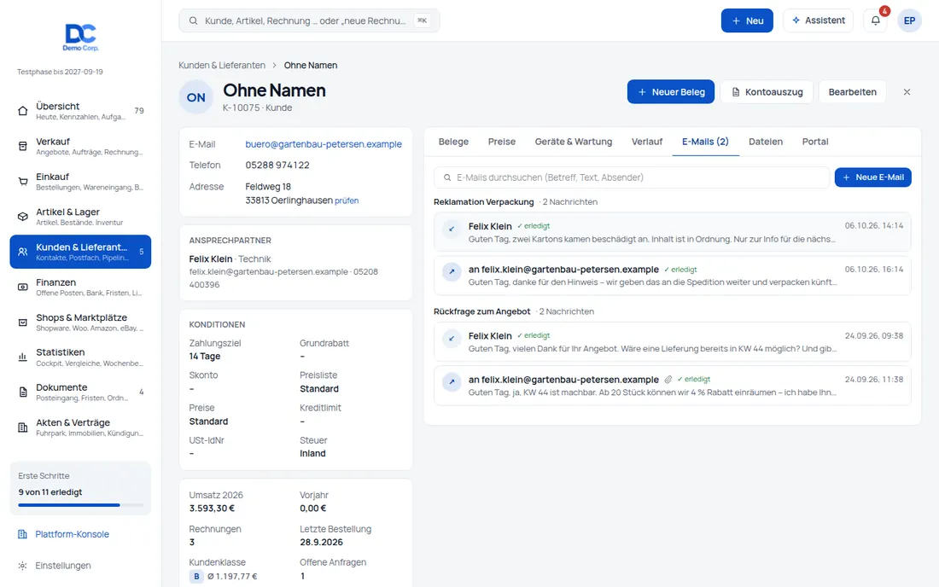Open the Kontoauszug
This screenshot has width=939, height=587.
click(x=767, y=92)
